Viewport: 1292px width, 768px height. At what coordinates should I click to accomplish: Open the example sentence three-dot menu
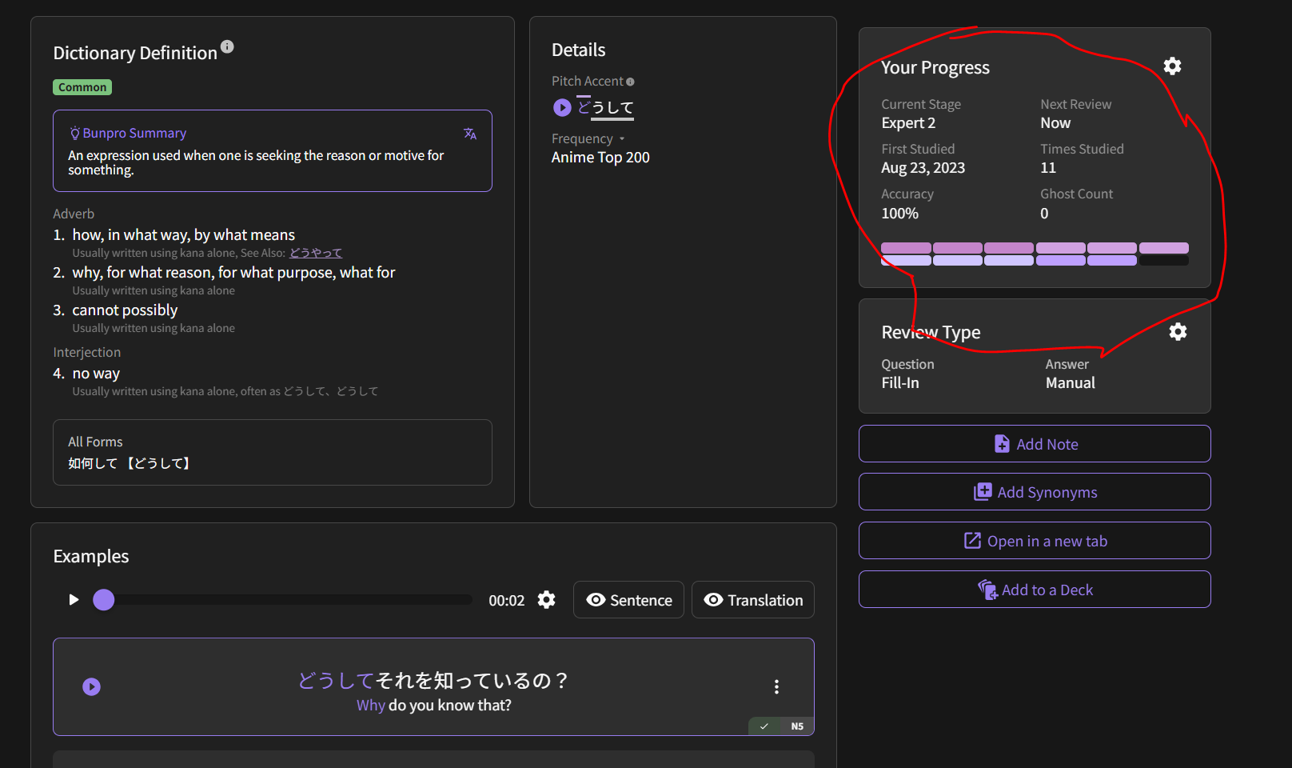[776, 686]
